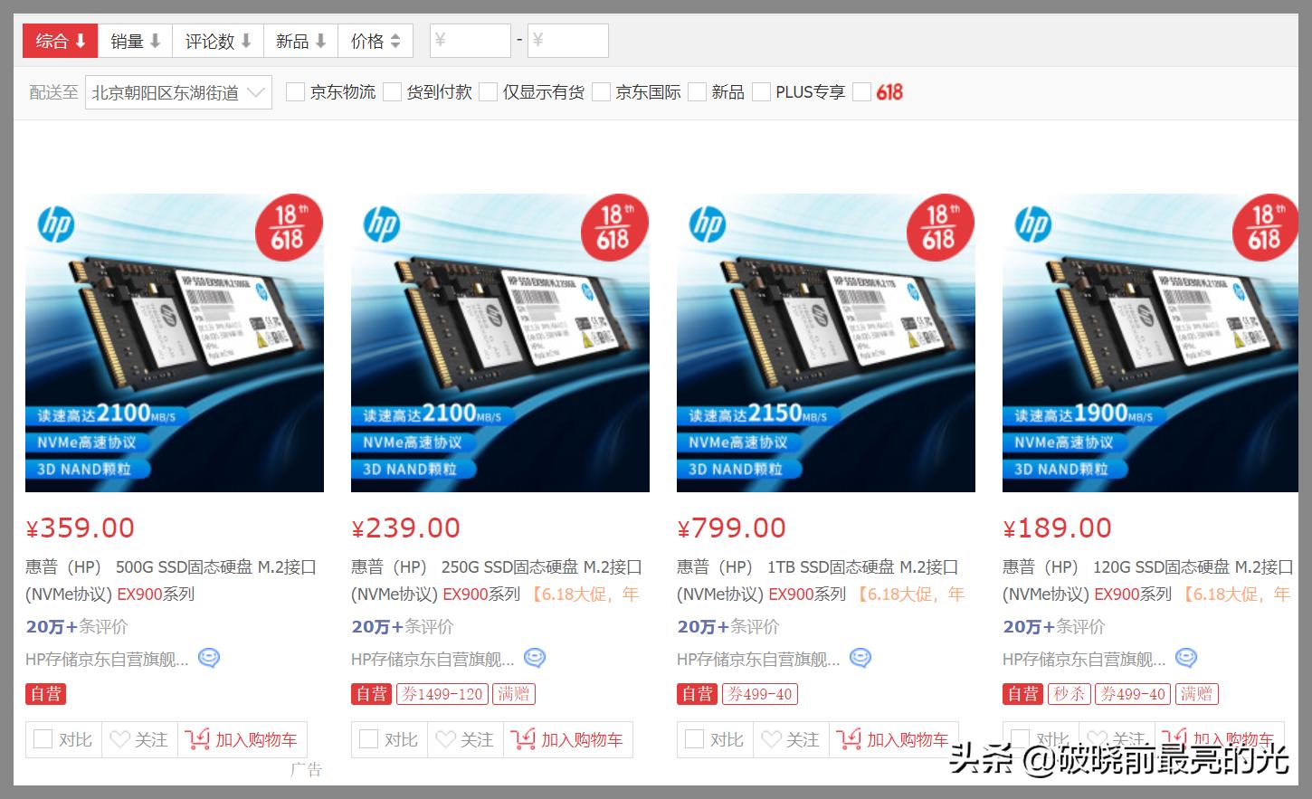
Task: Open the HP 120G SSD product image
Action: (1150, 343)
